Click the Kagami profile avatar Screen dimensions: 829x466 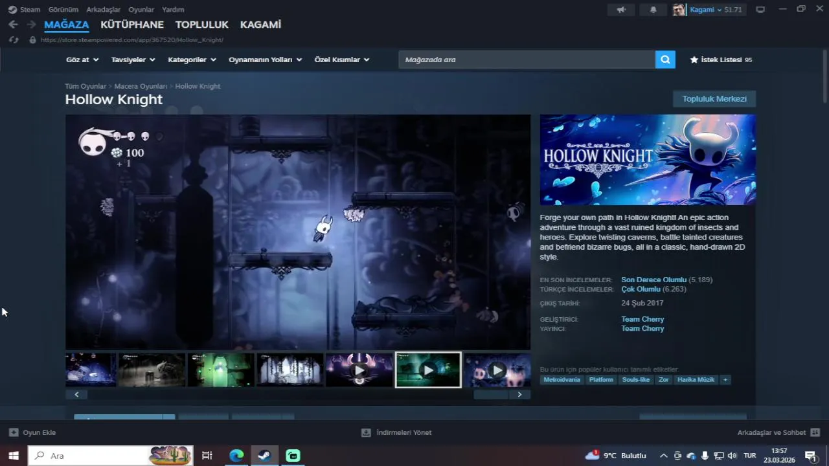click(x=679, y=10)
